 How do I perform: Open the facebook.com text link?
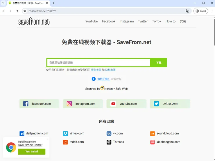[x=42, y=104]
